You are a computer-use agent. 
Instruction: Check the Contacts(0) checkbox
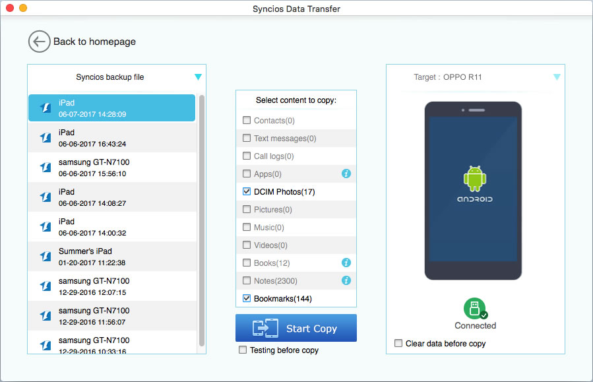(247, 120)
